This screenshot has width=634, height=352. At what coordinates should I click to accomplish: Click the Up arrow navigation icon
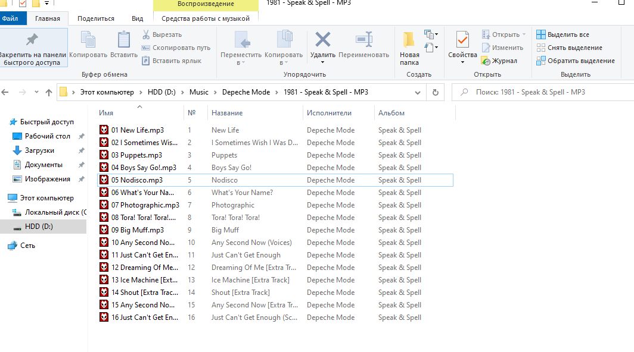click(x=49, y=92)
